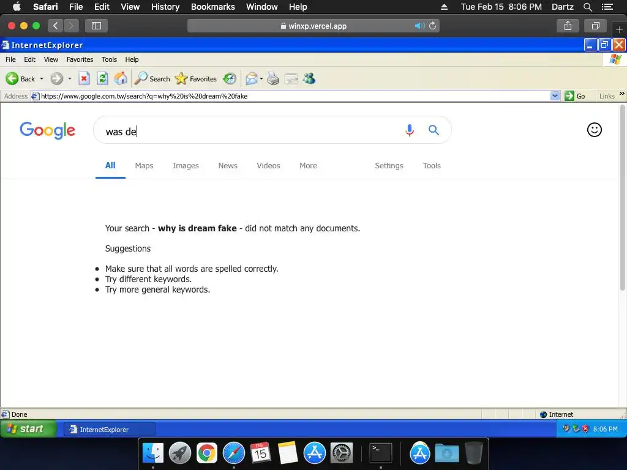Viewport: 627px width, 470px height.
Task: Click Safari back navigation button
Action: pos(56,26)
